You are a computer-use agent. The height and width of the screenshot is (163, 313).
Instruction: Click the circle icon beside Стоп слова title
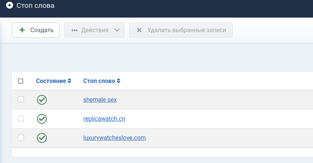point(9,5)
